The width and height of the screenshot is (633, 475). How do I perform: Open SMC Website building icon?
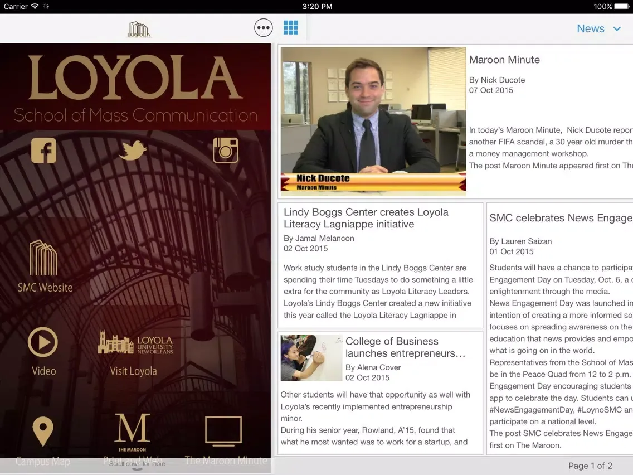(43, 258)
